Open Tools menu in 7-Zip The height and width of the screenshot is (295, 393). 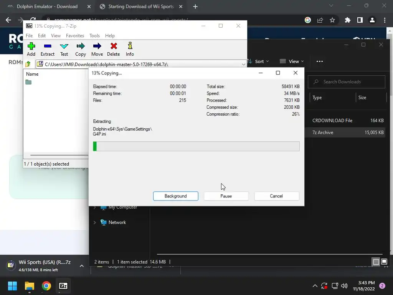[x=94, y=36]
